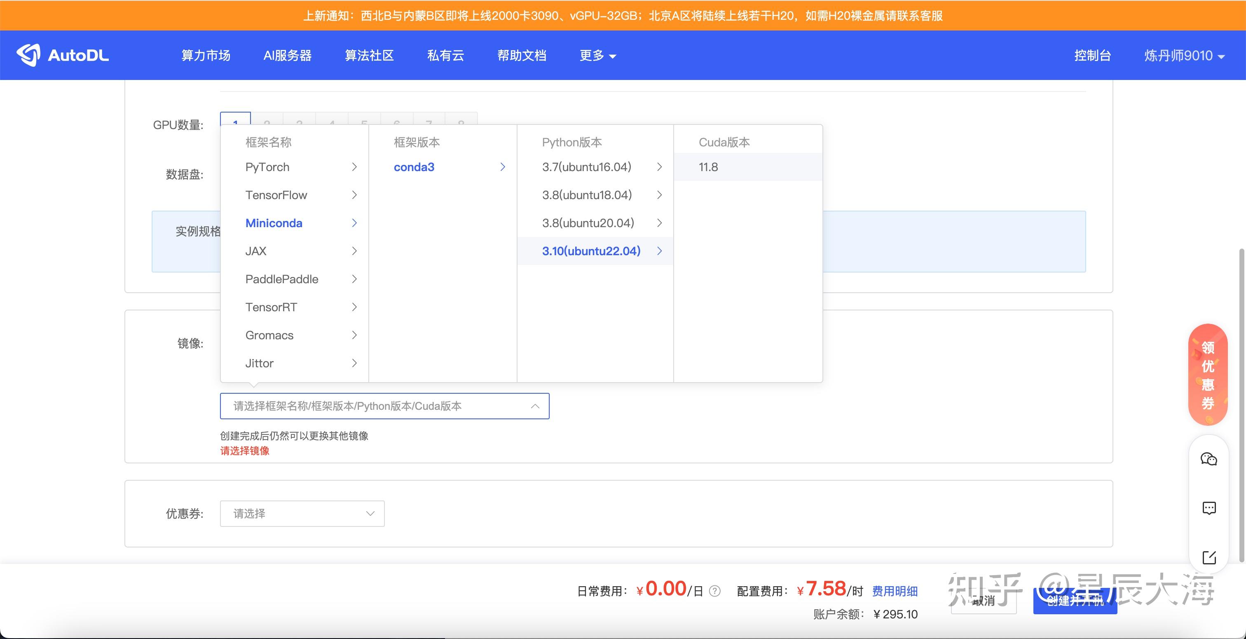Image resolution: width=1246 pixels, height=639 pixels.
Task: Click the AutoDL logo
Action: [x=63, y=55]
